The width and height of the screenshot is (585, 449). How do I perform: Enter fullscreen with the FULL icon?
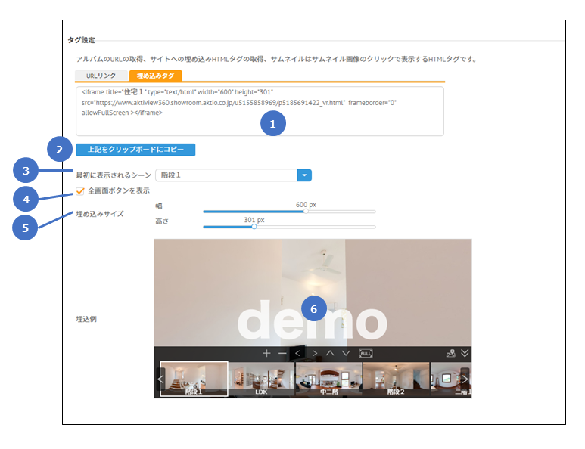click(366, 353)
